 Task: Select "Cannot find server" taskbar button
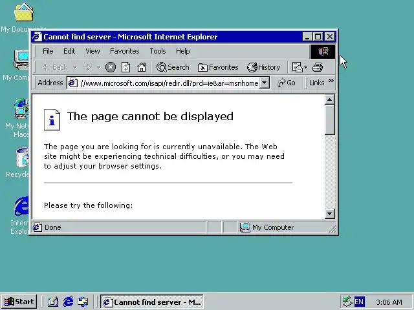pyautogui.click(x=152, y=302)
